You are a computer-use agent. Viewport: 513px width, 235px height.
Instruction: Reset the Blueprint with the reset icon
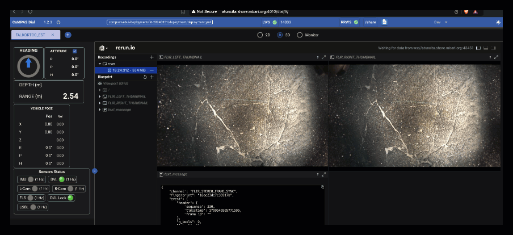(145, 77)
